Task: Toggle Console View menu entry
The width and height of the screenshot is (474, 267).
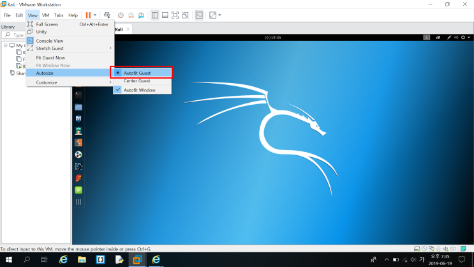Action: pyautogui.click(x=70, y=41)
